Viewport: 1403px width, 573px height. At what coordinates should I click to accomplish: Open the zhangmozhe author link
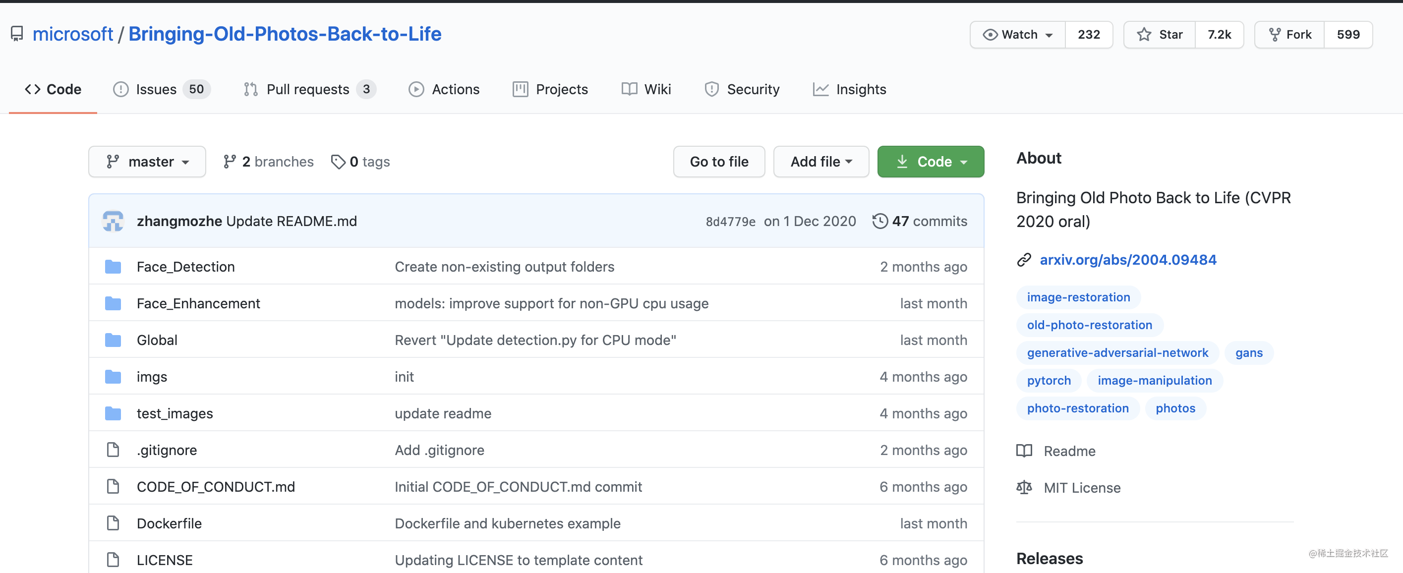click(179, 221)
